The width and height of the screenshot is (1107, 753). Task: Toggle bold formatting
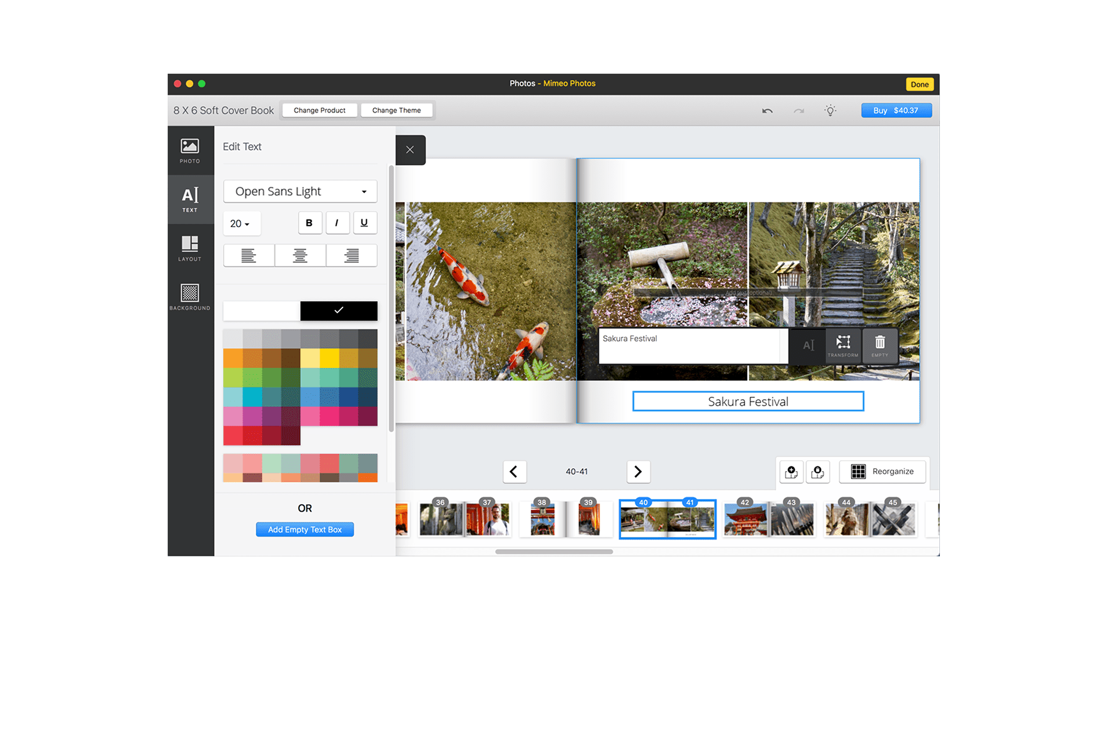(x=310, y=223)
